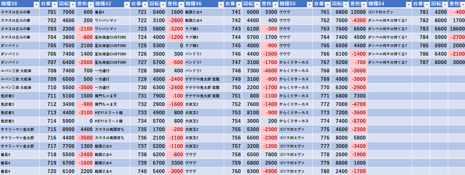The image size is (465, 175).
Task: Select HEY!エリート鏡 cell for machine 733
Action: tap(112, 113)
